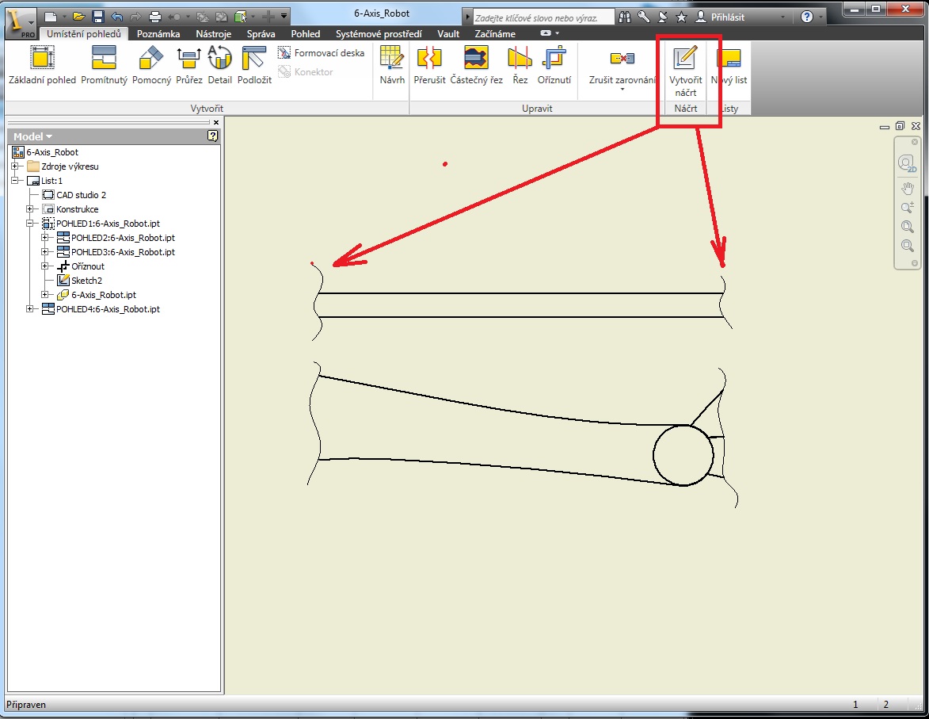Image resolution: width=929 pixels, height=719 pixels.
Task: Expand POHLED4:6-Axis_Robot.ipt node
Action: (30, 309)
